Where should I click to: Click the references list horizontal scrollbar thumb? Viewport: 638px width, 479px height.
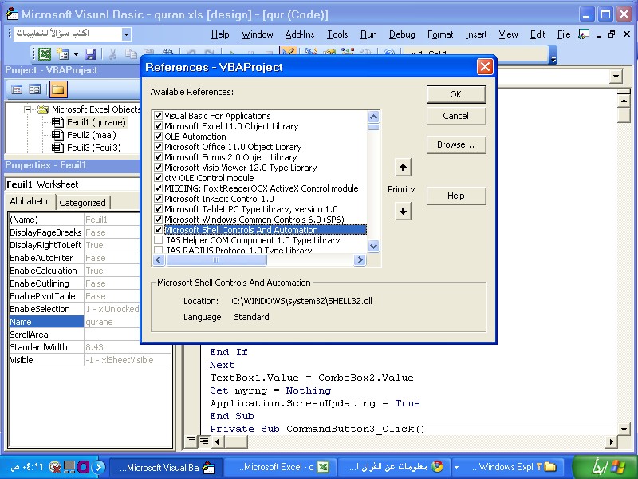(216, 259)
